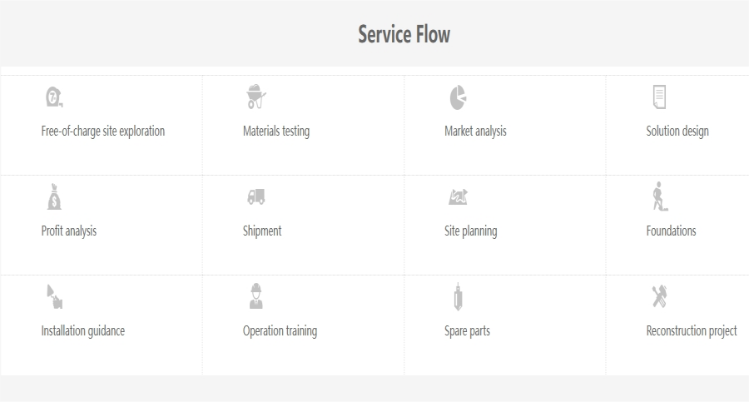The height and width of the screenshot is (402, 749).
Task: Click the Installation guidance icon
Action: point(54,296)
